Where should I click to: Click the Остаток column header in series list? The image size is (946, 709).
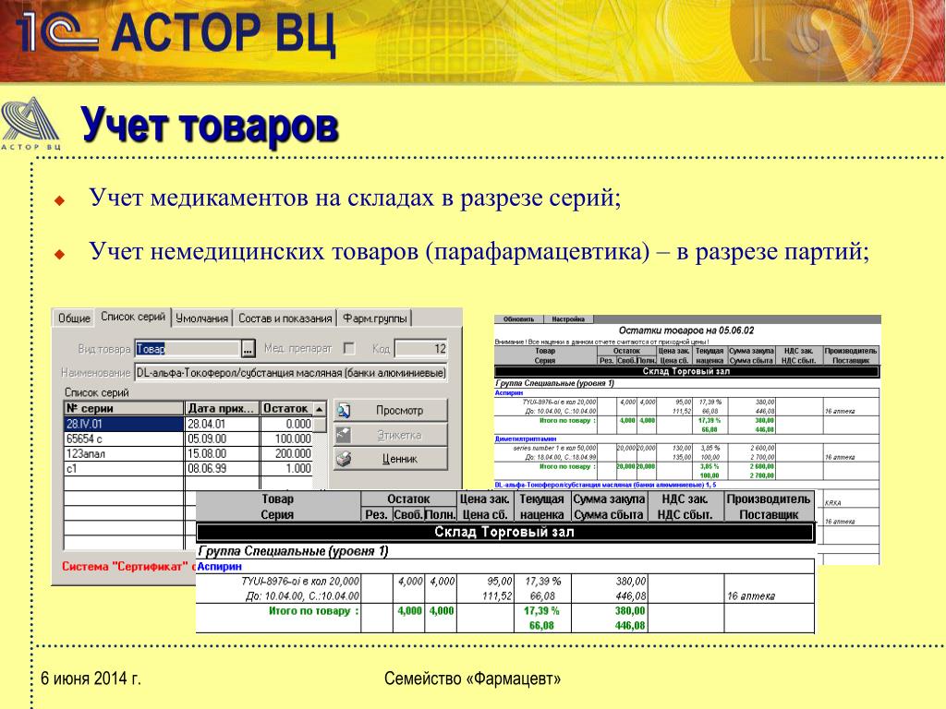point(287,408)
